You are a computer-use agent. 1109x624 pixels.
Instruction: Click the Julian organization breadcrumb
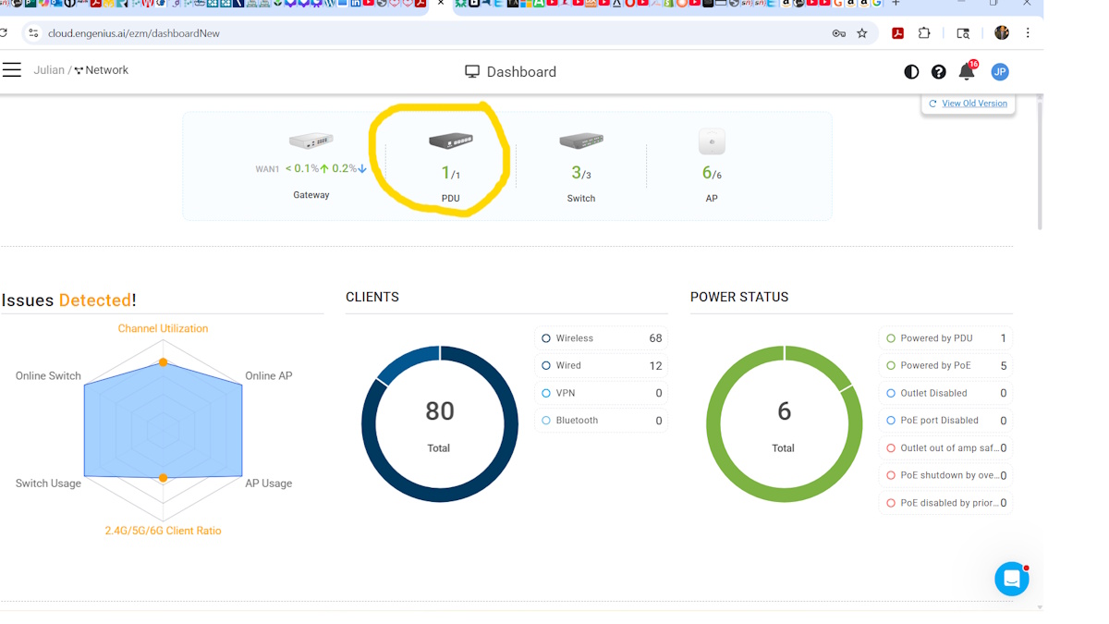[49, 70]
